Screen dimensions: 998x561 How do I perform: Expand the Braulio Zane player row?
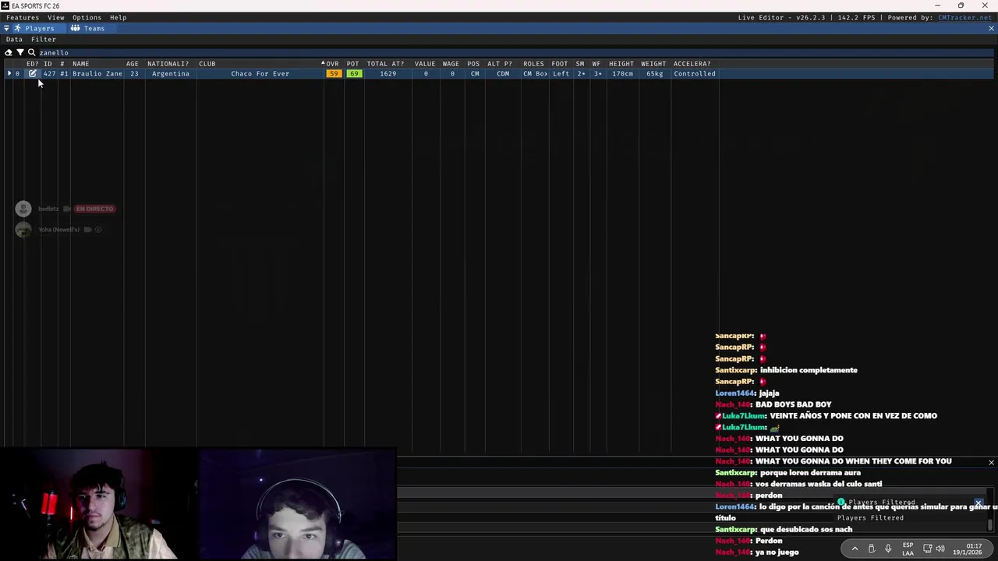point(9,73)
